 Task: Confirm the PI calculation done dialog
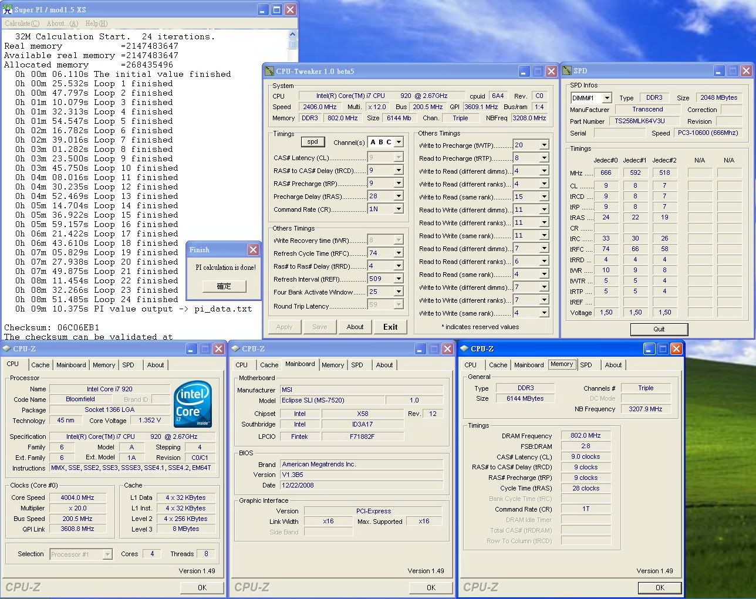[224, 286]
